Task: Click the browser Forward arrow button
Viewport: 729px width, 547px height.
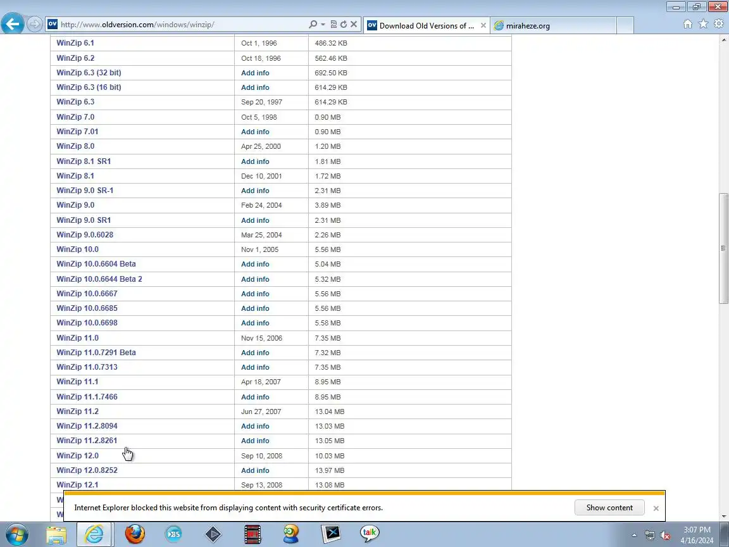Action: coord(34,24)
